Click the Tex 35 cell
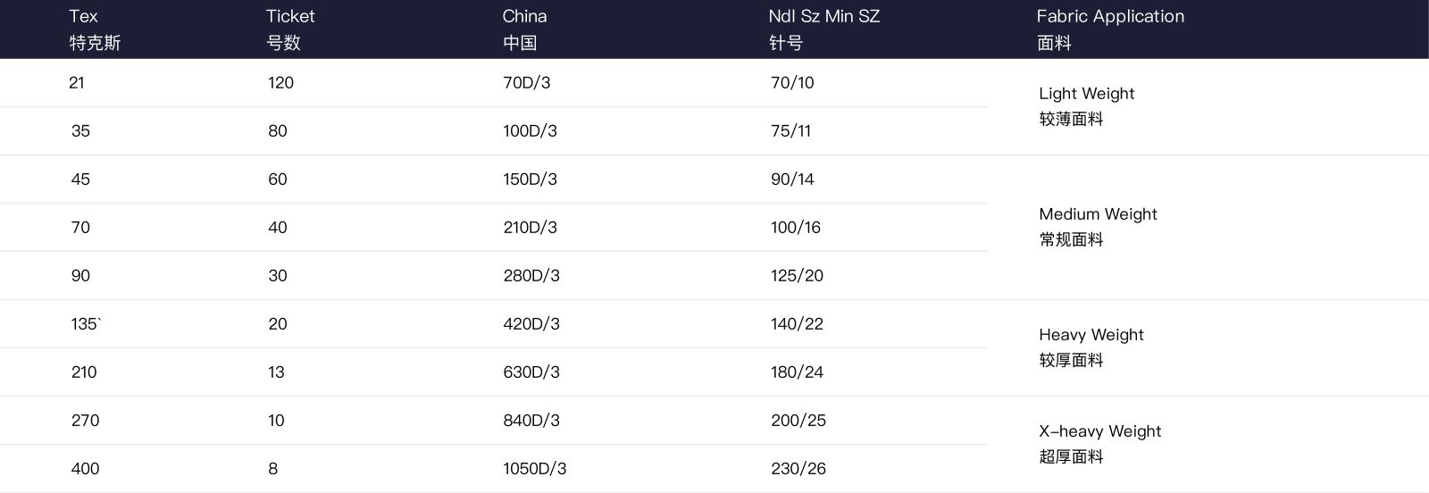The height and width of the screenshot is (493, 1429). (x=80, y=131)
